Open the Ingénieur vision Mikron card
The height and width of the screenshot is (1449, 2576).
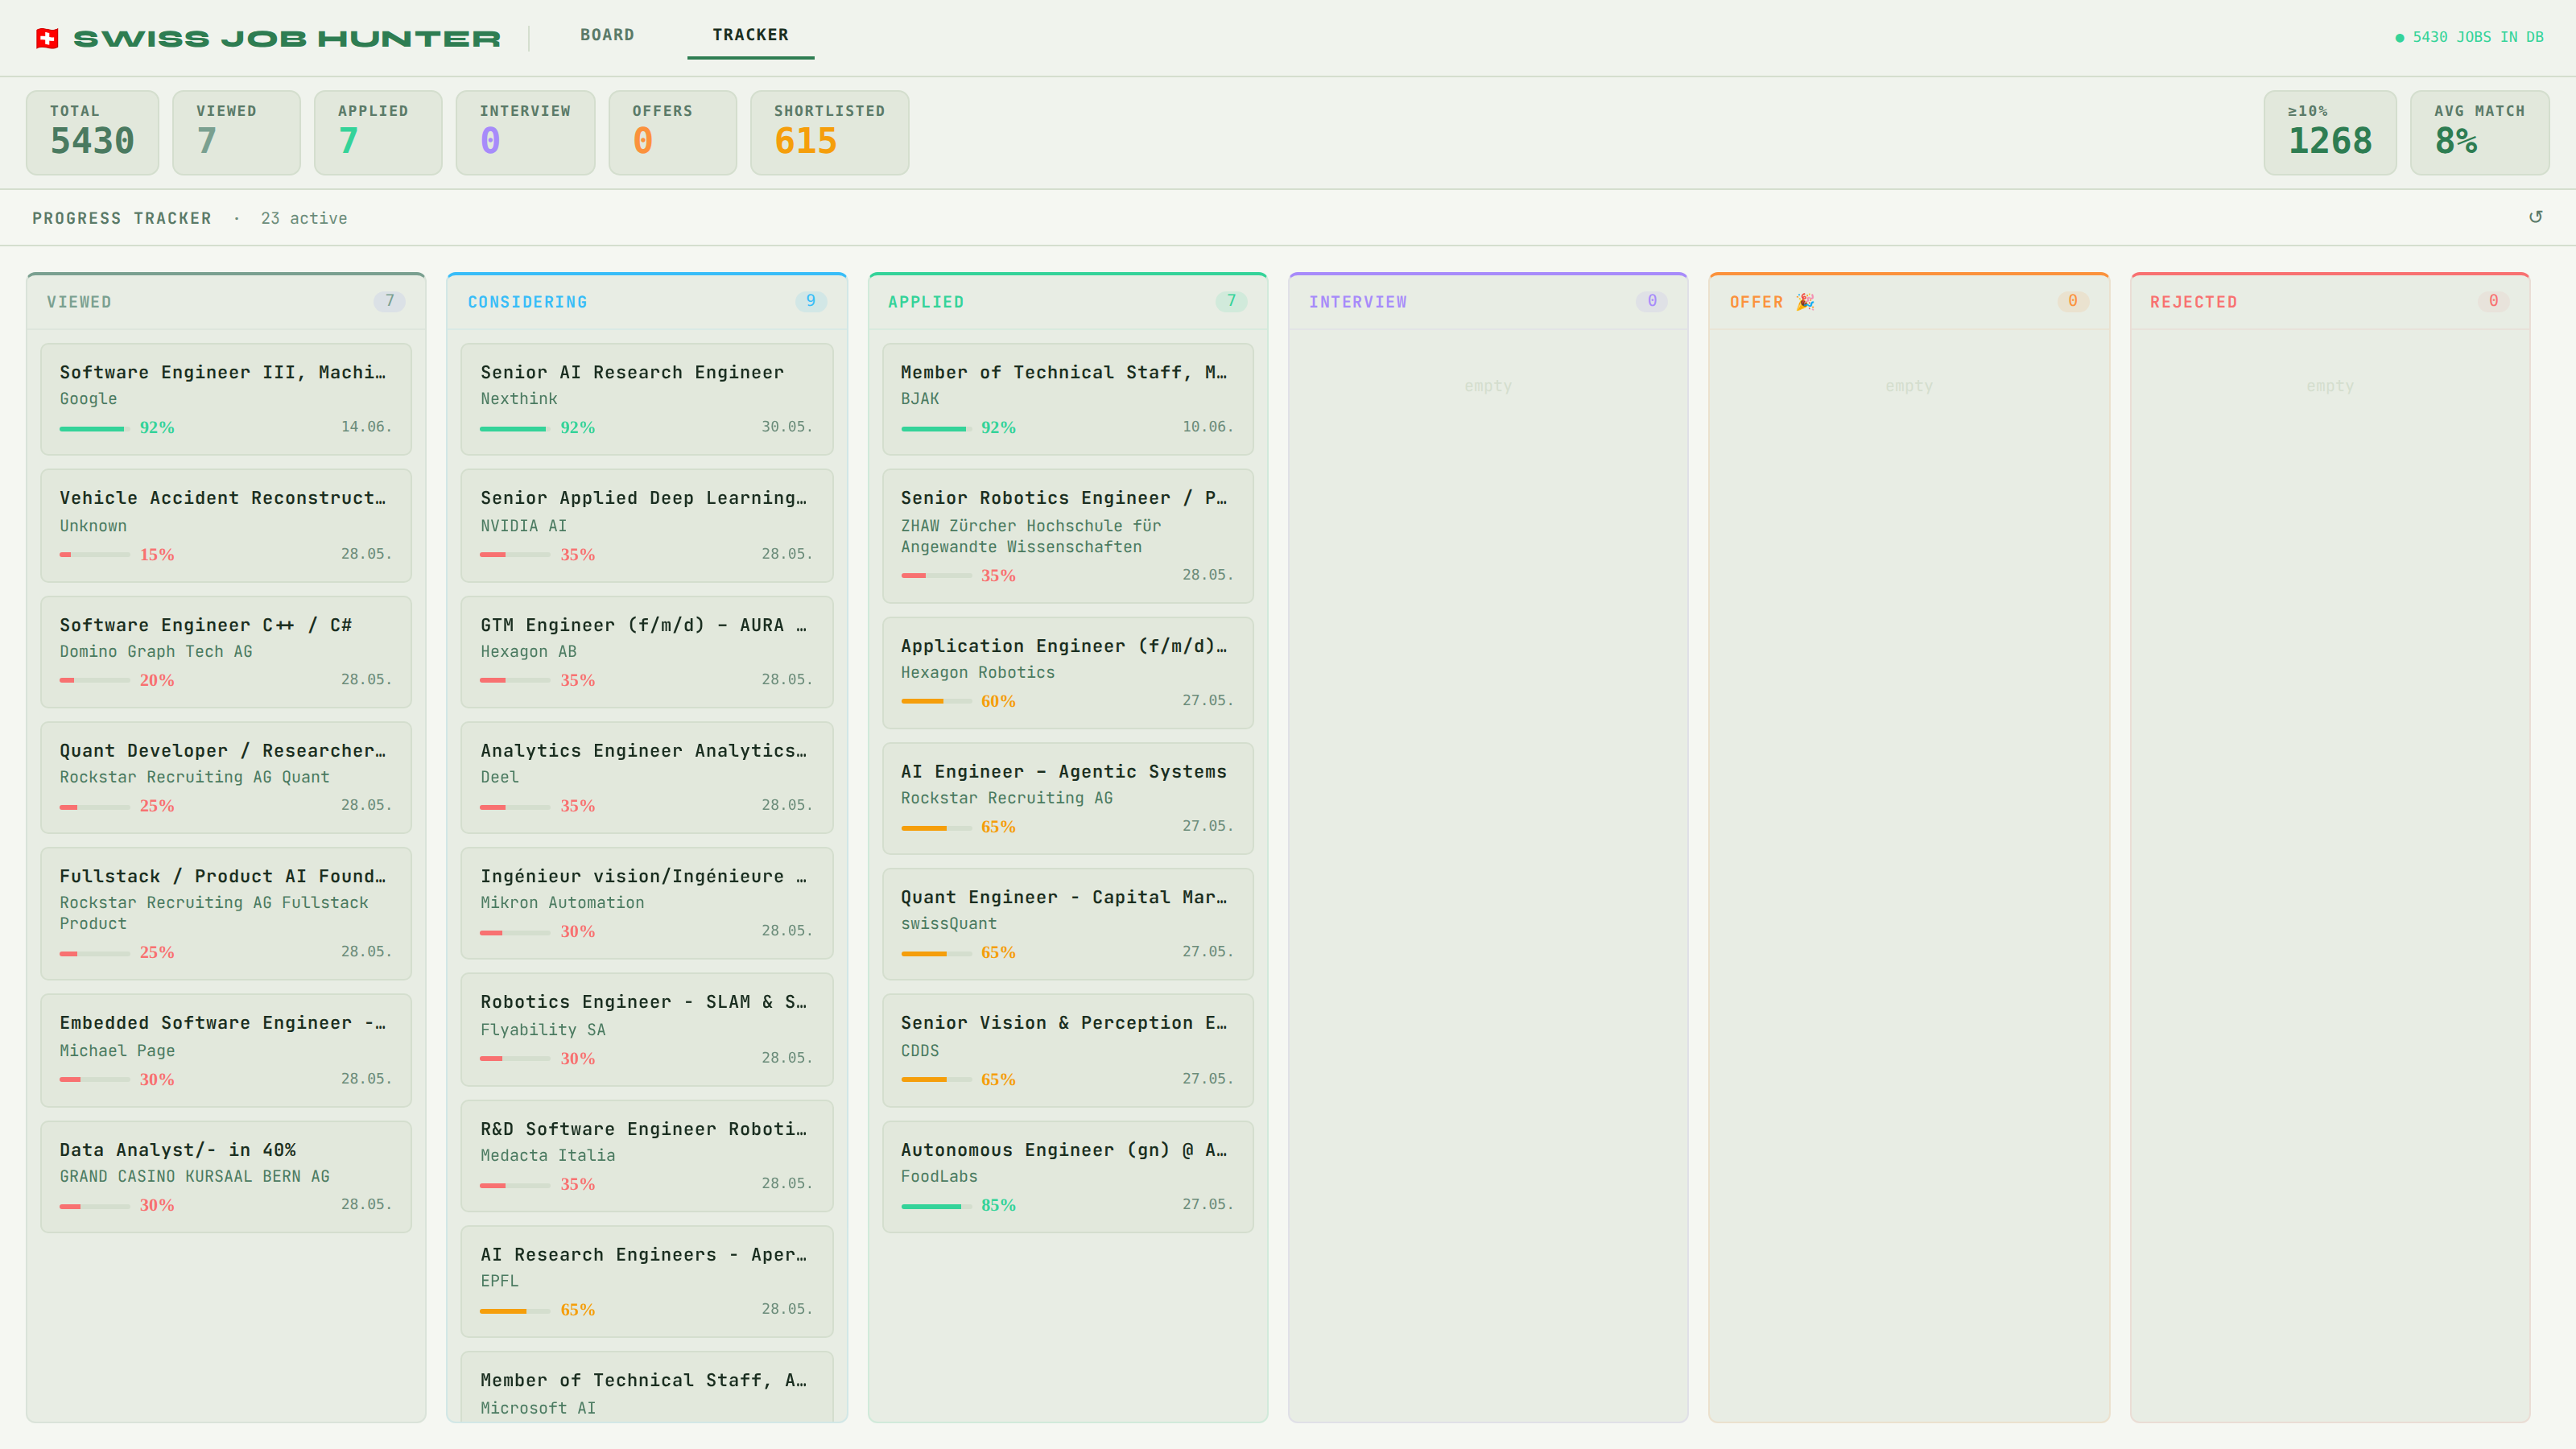(647, 903)
